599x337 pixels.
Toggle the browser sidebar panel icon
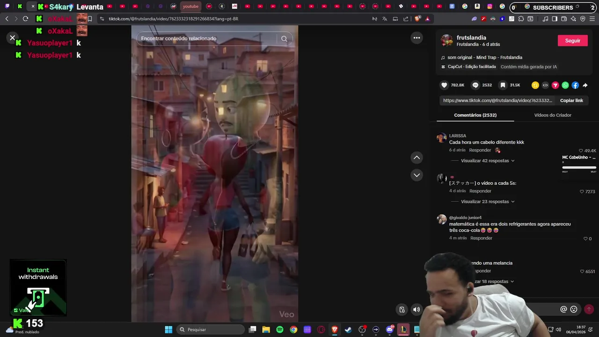[x=555, y=19]
